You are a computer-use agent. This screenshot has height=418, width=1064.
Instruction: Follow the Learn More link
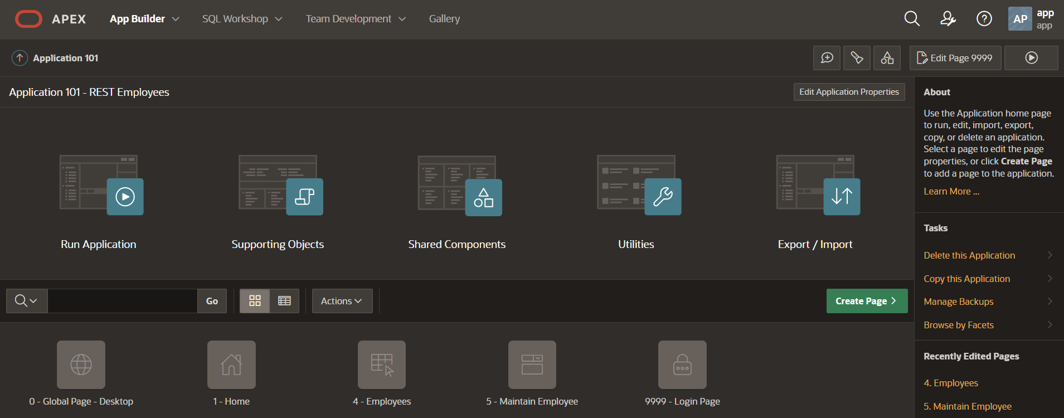point(951,191)
